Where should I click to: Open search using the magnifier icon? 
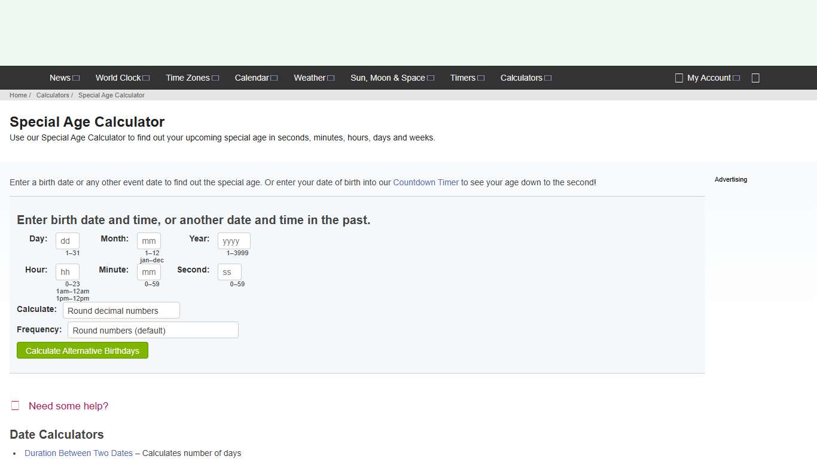coord(755,78)
